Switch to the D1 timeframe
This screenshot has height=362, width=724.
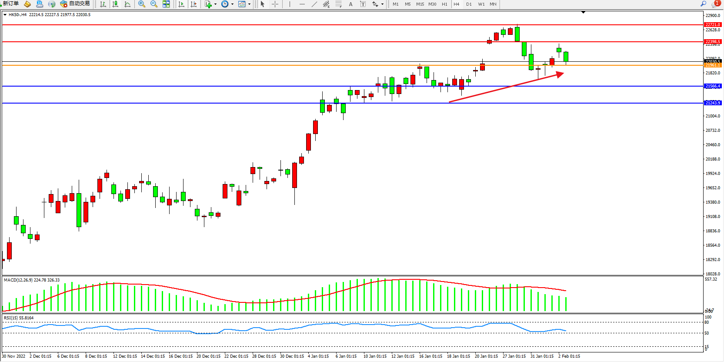pyautogui.click(x=469, y=4)
